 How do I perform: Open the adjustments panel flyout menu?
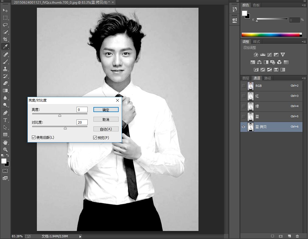click(x=304, y=41)
